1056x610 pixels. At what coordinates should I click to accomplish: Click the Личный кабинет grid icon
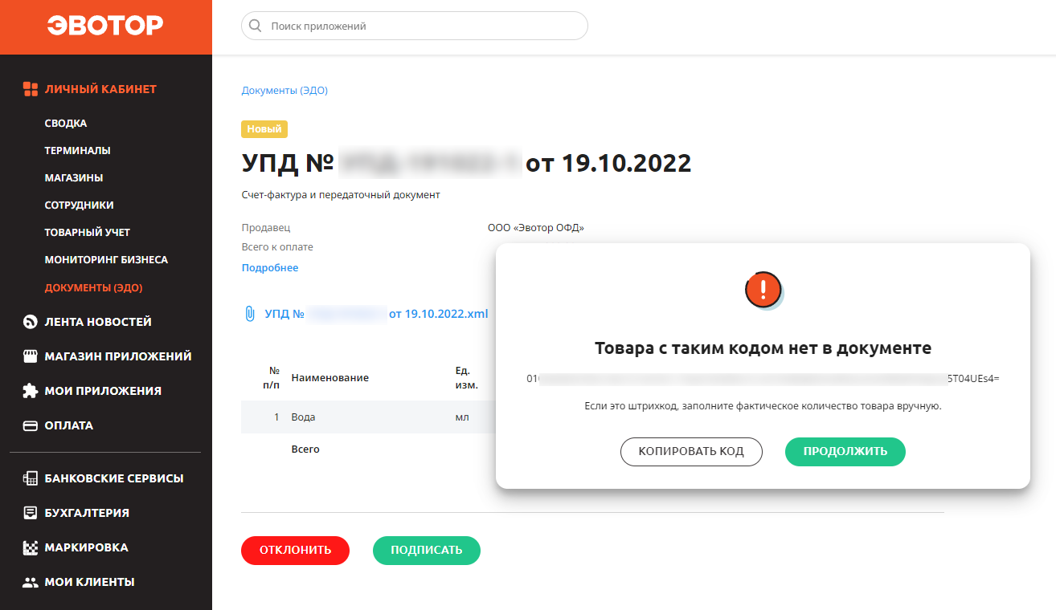(31, 89)
